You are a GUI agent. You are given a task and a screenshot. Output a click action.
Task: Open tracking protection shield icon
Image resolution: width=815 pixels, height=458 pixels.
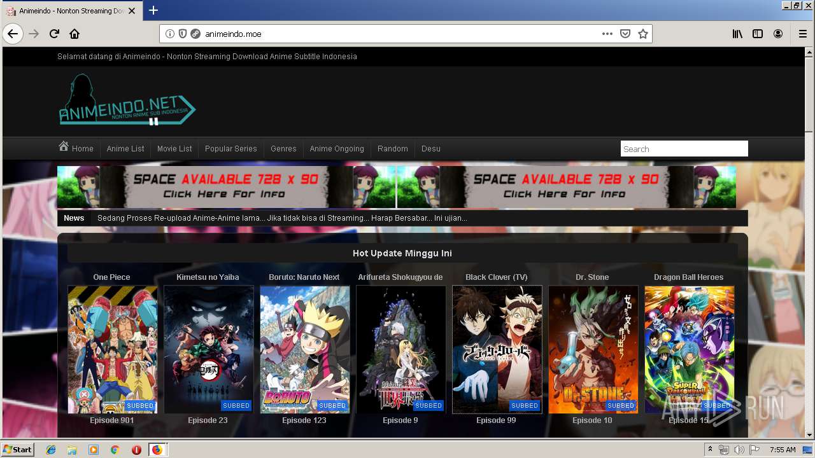pyautogui.click(x=183, y=34)
